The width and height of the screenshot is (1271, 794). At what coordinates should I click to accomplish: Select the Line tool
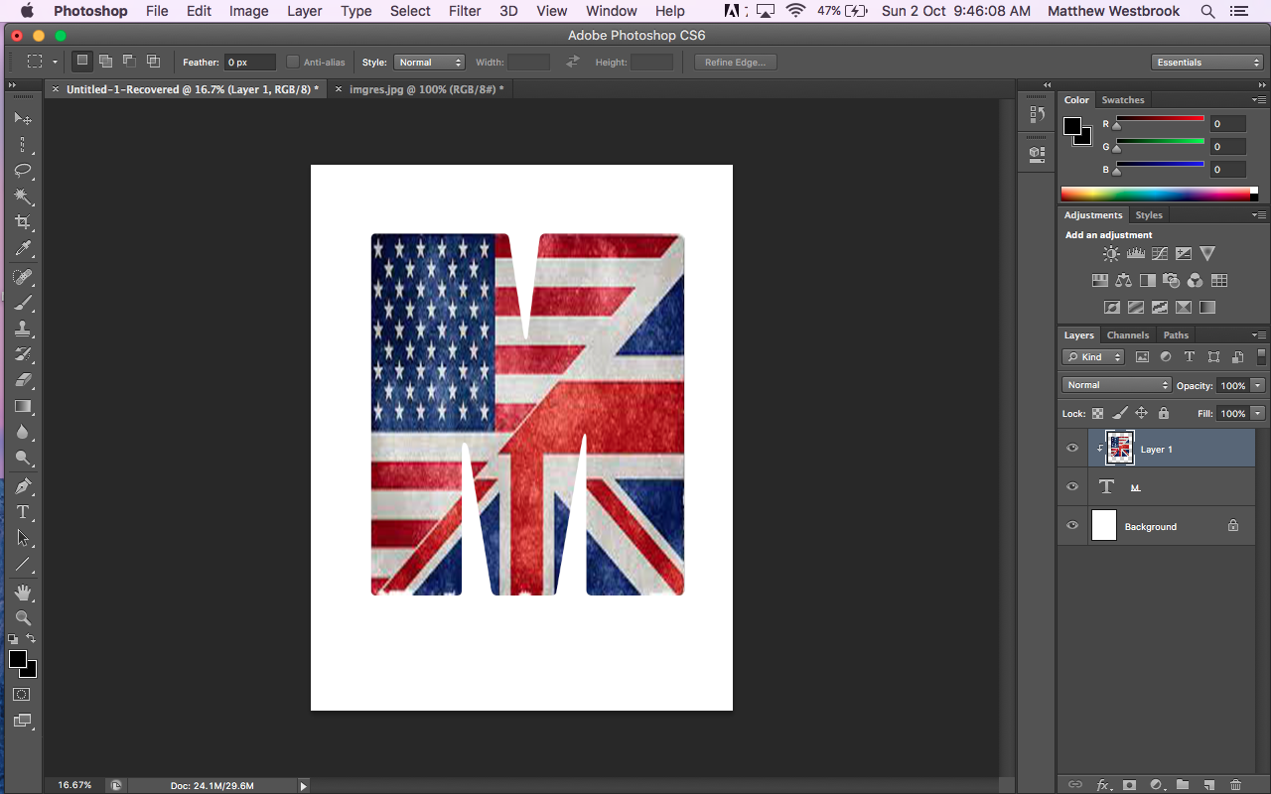(x=22, y=565)
